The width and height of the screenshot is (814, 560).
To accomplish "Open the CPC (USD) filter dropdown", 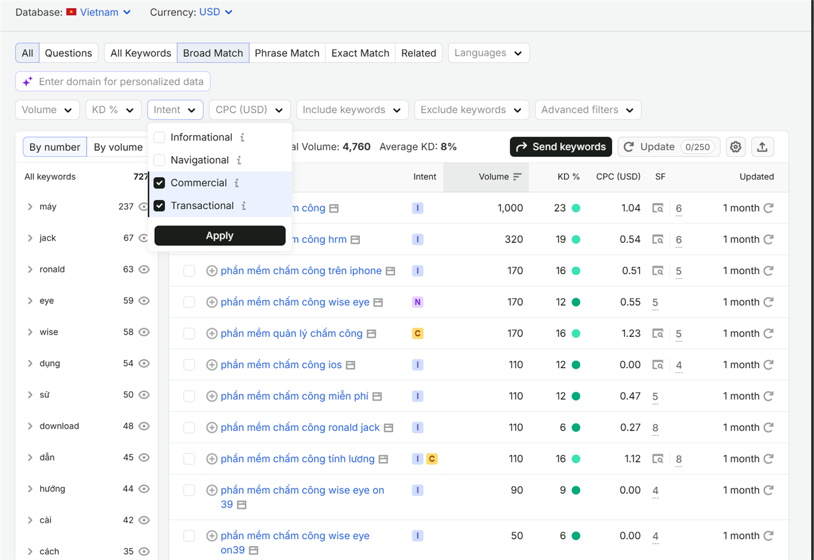I will (x=249, y=110).
